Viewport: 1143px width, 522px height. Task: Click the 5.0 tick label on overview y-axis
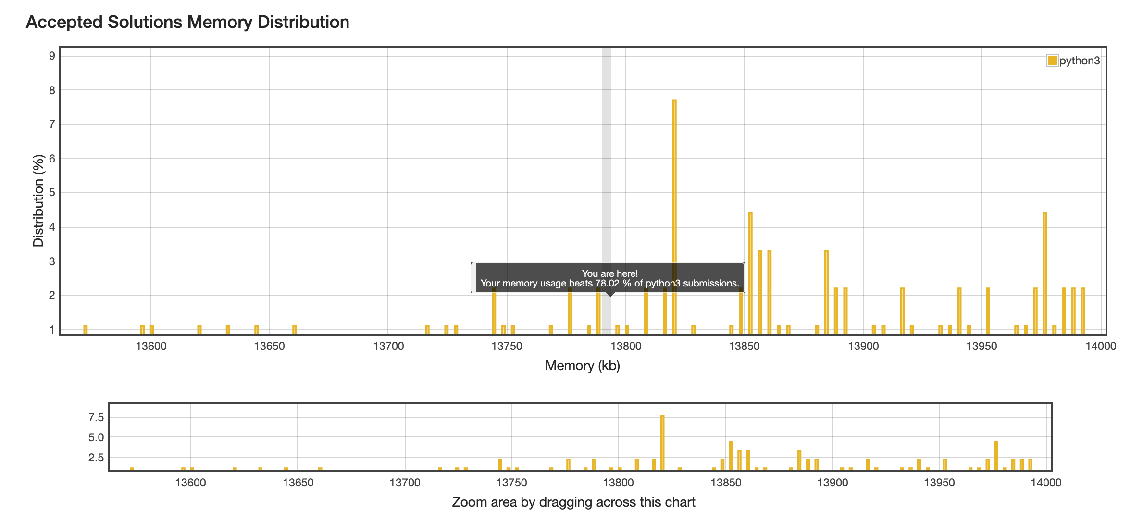[96, 437]
